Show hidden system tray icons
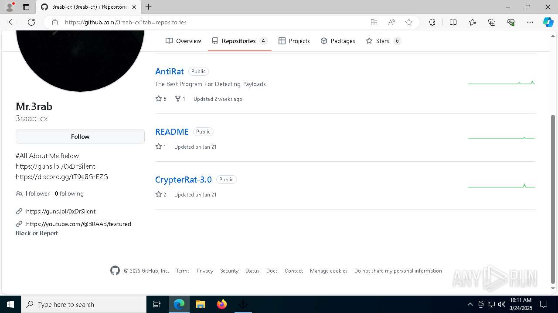558x313 pixels. click(470, 304)
